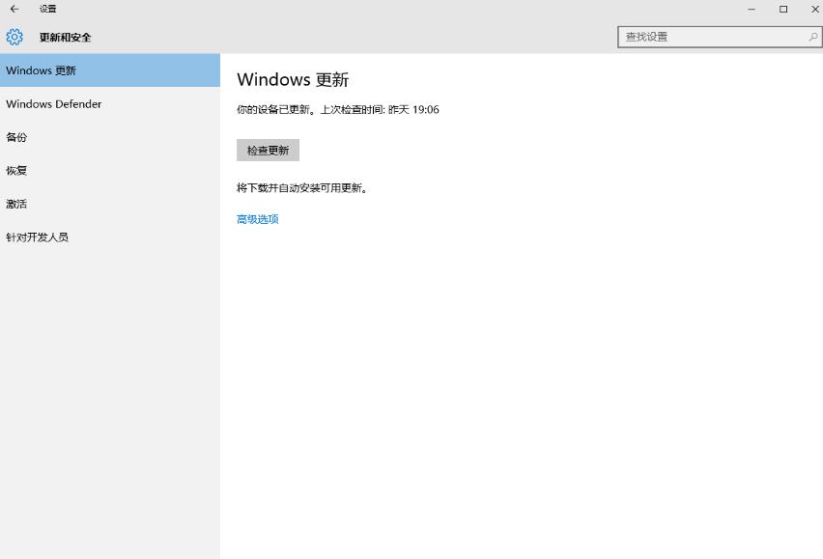Click the 更新和安全 header title

click(x=65, y=38)
